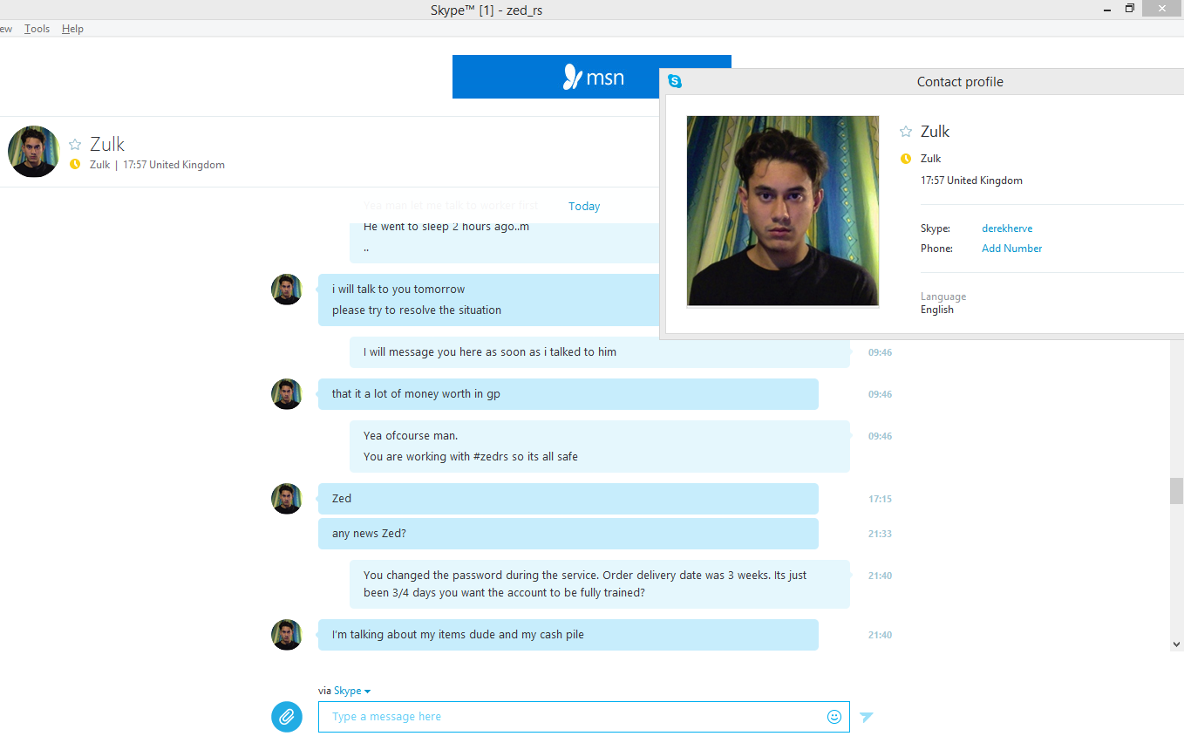Click the paperclip attach file icon
Image resolution: width=1184 pixels, height=743 pixels.
[287, 717]
